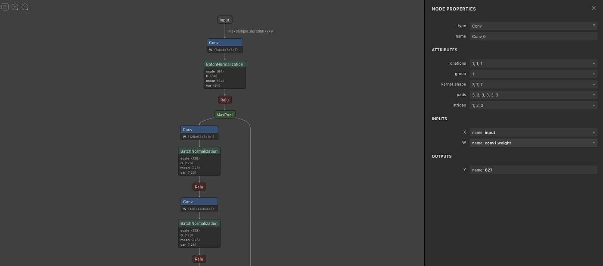603x266 pixels.
Task: Expand the pads attribute value
Action: pyautogui.click(x=594, y=94)
